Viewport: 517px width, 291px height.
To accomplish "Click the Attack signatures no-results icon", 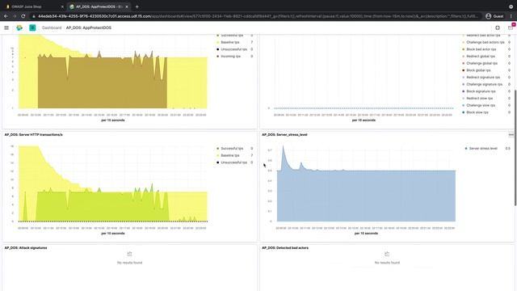I will point(129,254).
